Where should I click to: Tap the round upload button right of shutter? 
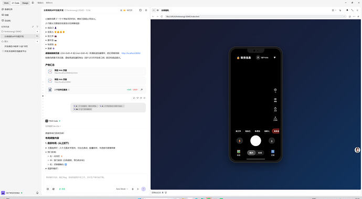pos(272,141)
